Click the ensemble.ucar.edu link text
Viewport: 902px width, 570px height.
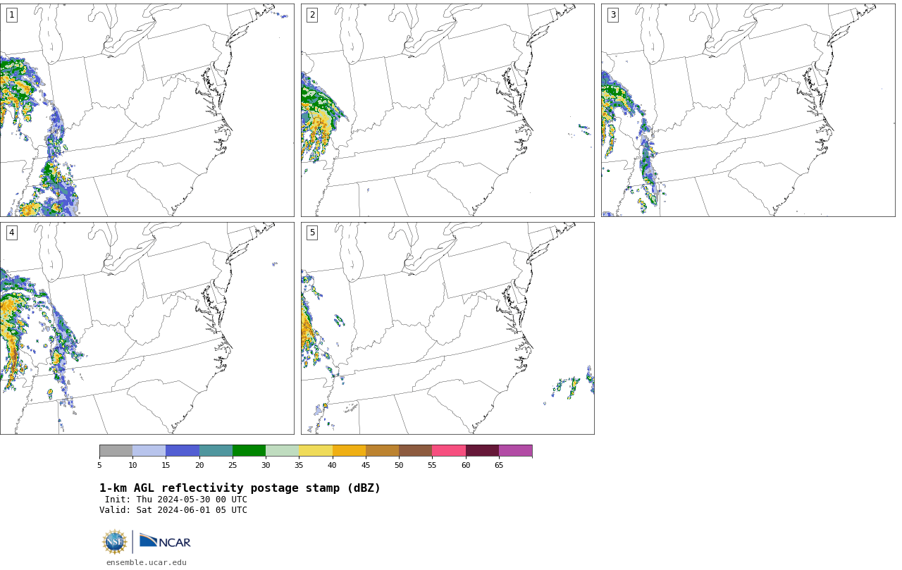[147, 562]
